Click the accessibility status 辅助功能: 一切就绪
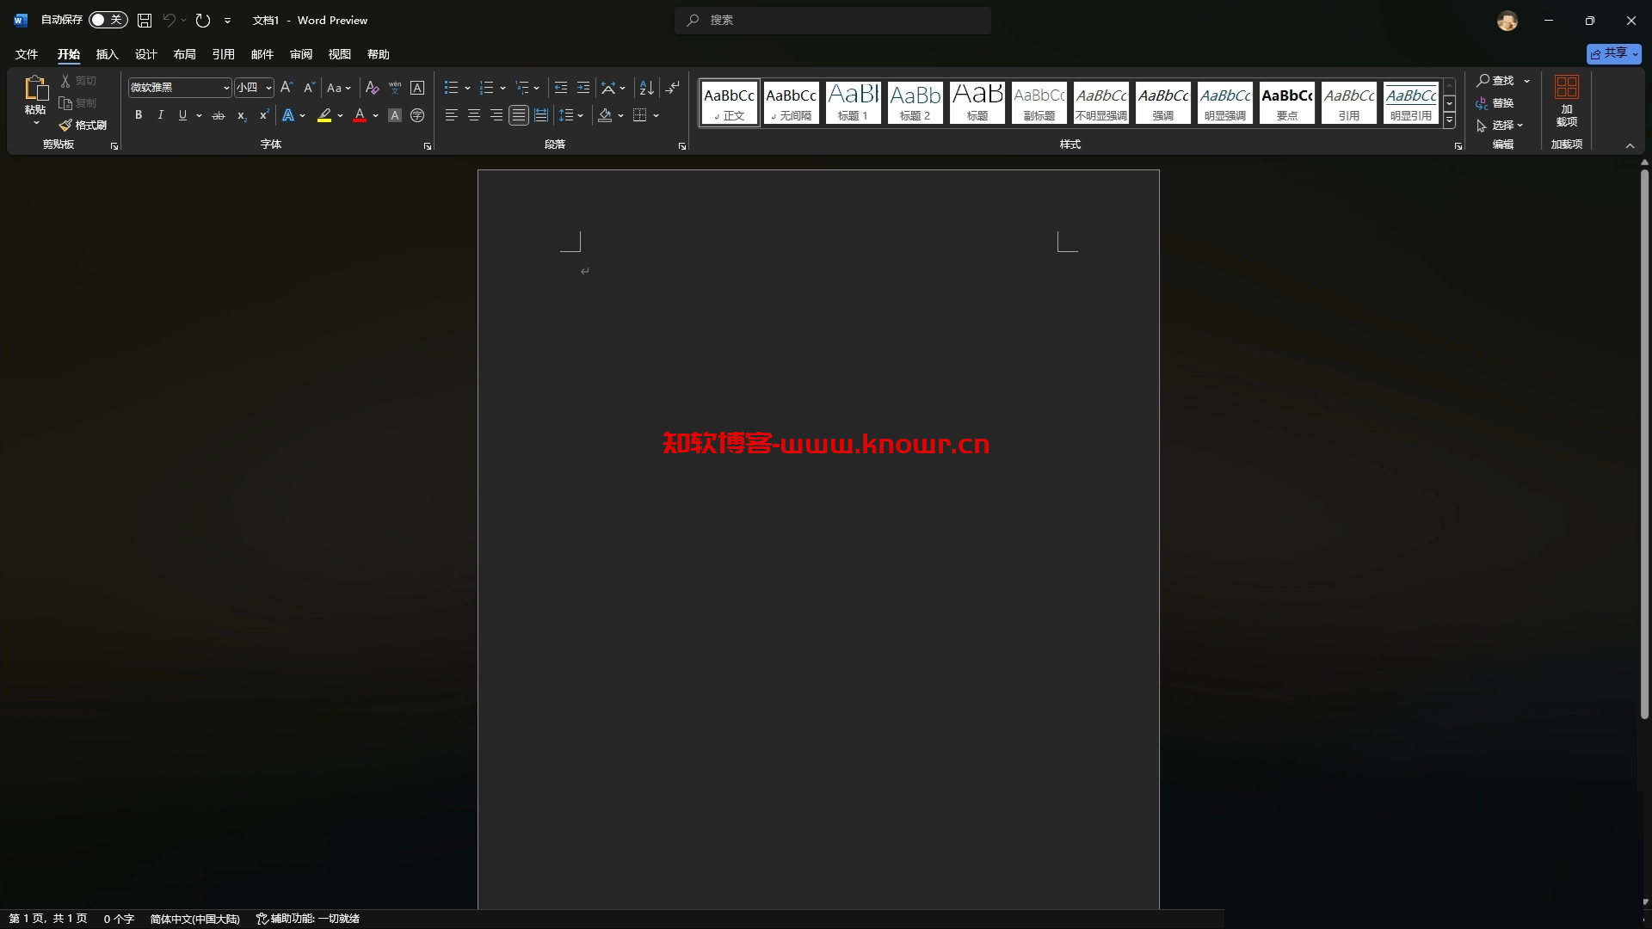The image size is (1652, 929). tap(308, 919)
